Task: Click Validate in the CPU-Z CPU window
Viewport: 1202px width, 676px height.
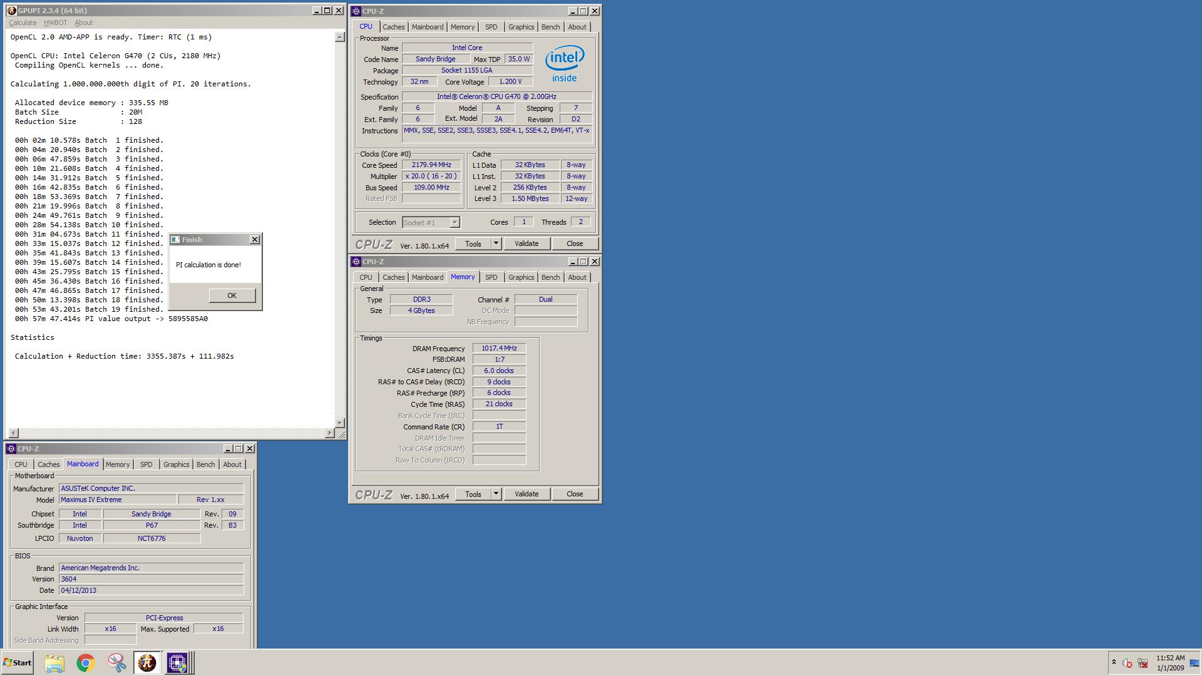Action: [526, 243]
